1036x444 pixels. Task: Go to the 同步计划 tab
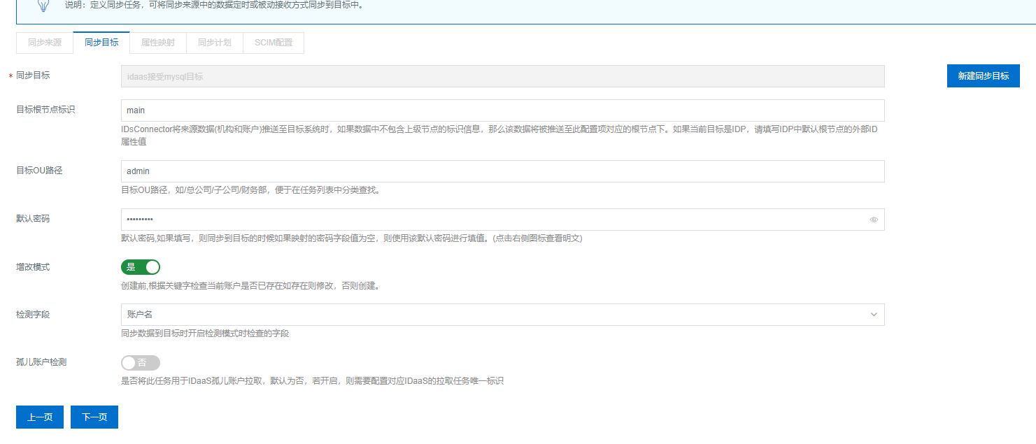click(x=215, y=43)
